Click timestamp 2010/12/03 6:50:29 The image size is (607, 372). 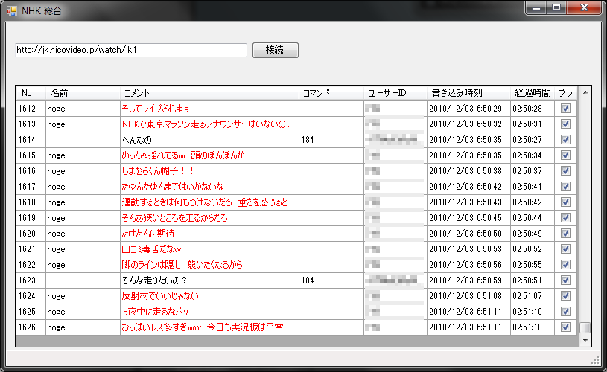tap(465, 109)
